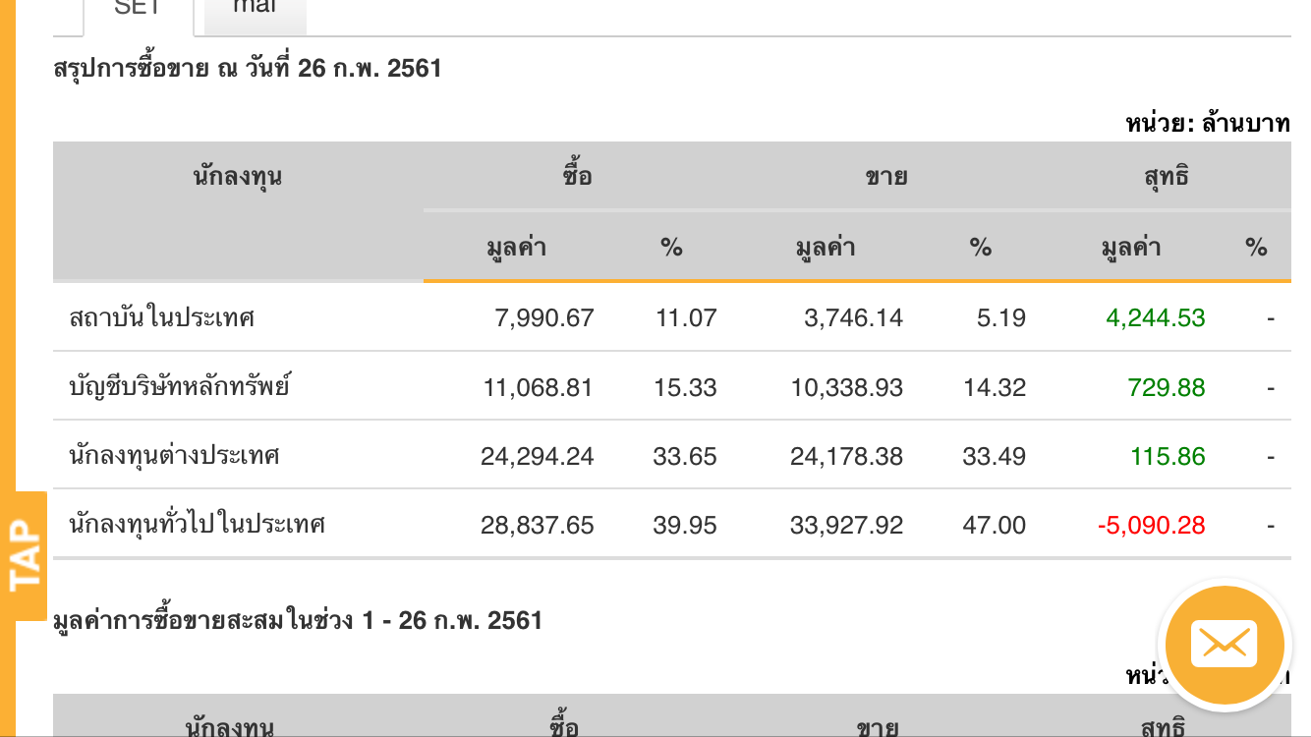This screenshot has width=1311, height=737.
Task: Click the red net value -5,090.28
Action: (1151, 526)
